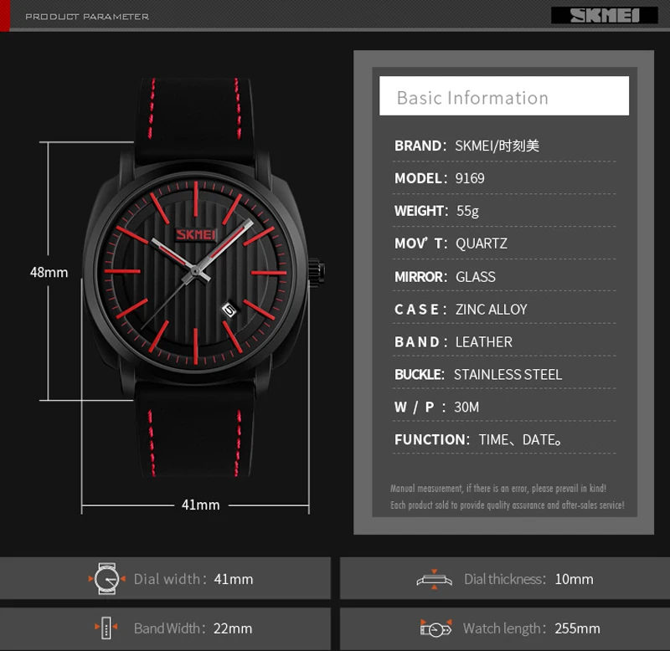
Task: Click the 'Watch length: 255mm' text
Action: [x=532, y=628]
